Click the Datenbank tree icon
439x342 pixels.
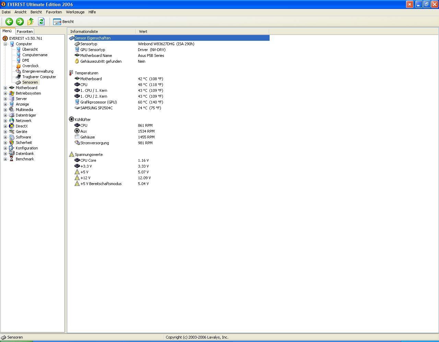tap(12, 154)
